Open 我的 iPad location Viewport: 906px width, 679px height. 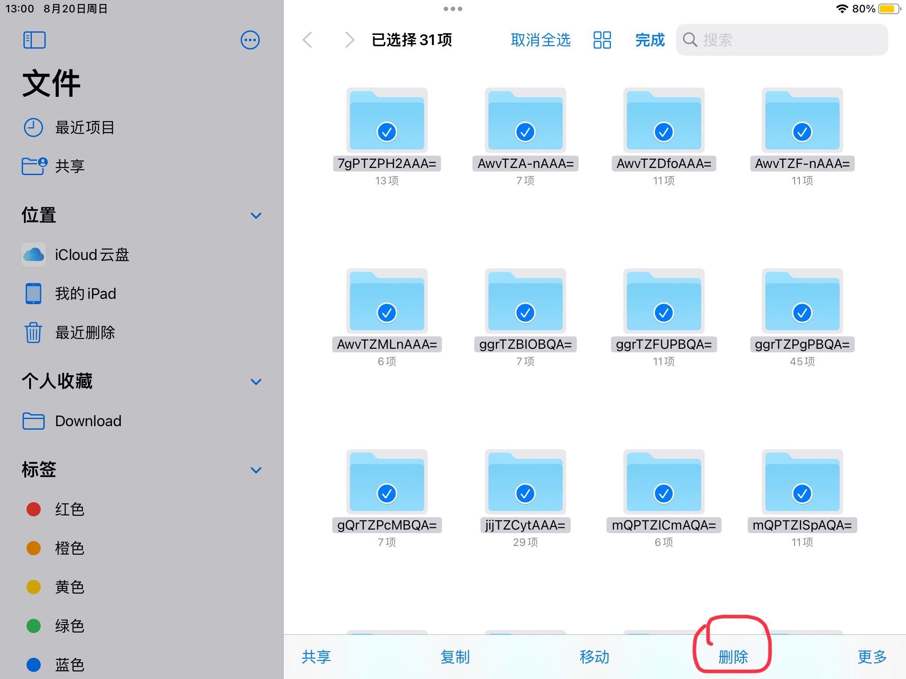pyautogui.click(x=70, y=294)
